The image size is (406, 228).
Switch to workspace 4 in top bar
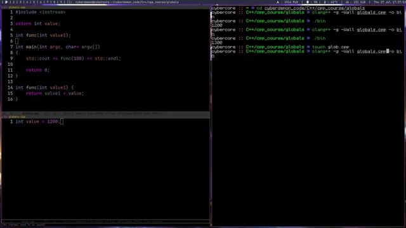27,2
